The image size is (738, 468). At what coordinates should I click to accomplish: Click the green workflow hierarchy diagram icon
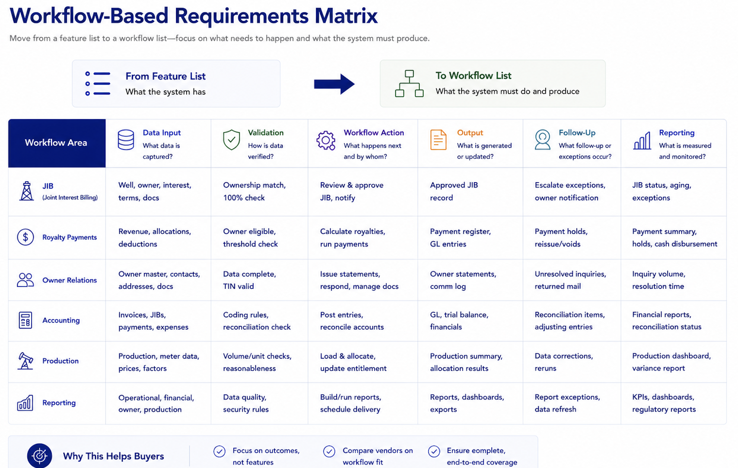(409, 84)
